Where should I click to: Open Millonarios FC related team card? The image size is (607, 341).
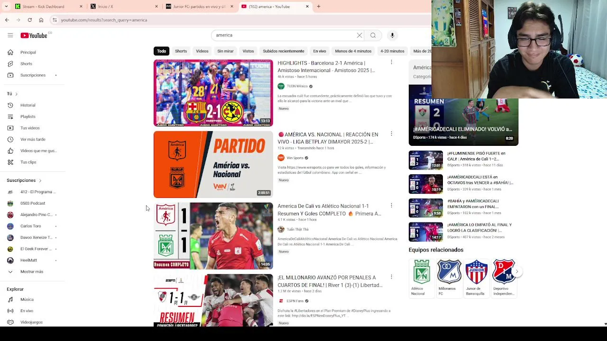pyautogui.click(x=449, y=278)
